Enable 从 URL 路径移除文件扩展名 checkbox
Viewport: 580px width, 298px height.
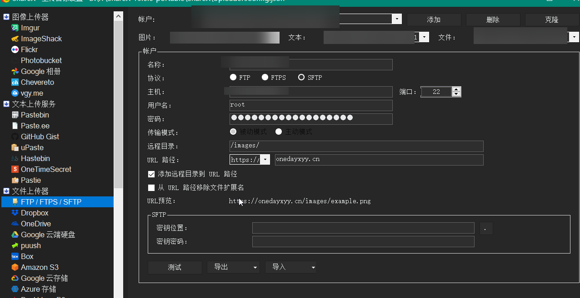151,188
